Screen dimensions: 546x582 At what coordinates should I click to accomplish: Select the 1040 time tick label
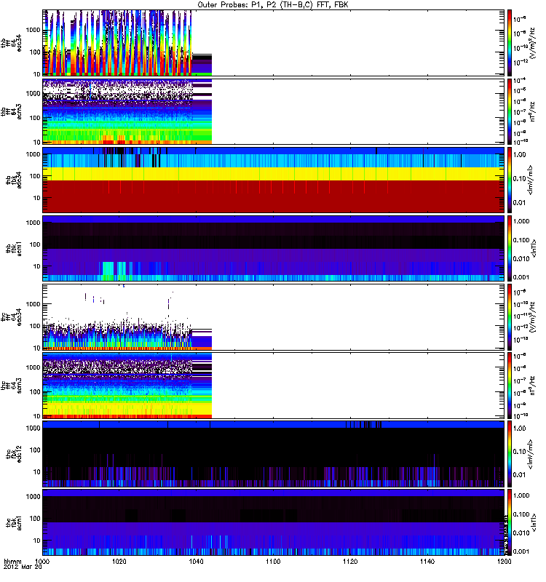197,562
